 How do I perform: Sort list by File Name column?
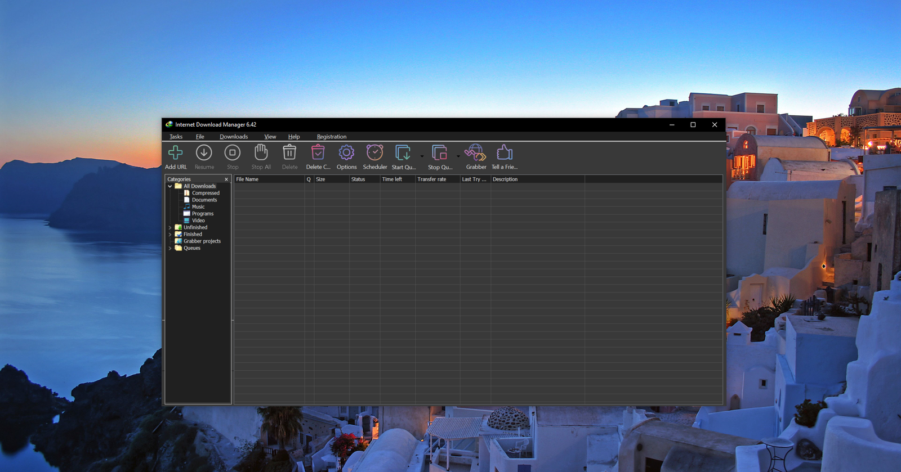[269, 179]
